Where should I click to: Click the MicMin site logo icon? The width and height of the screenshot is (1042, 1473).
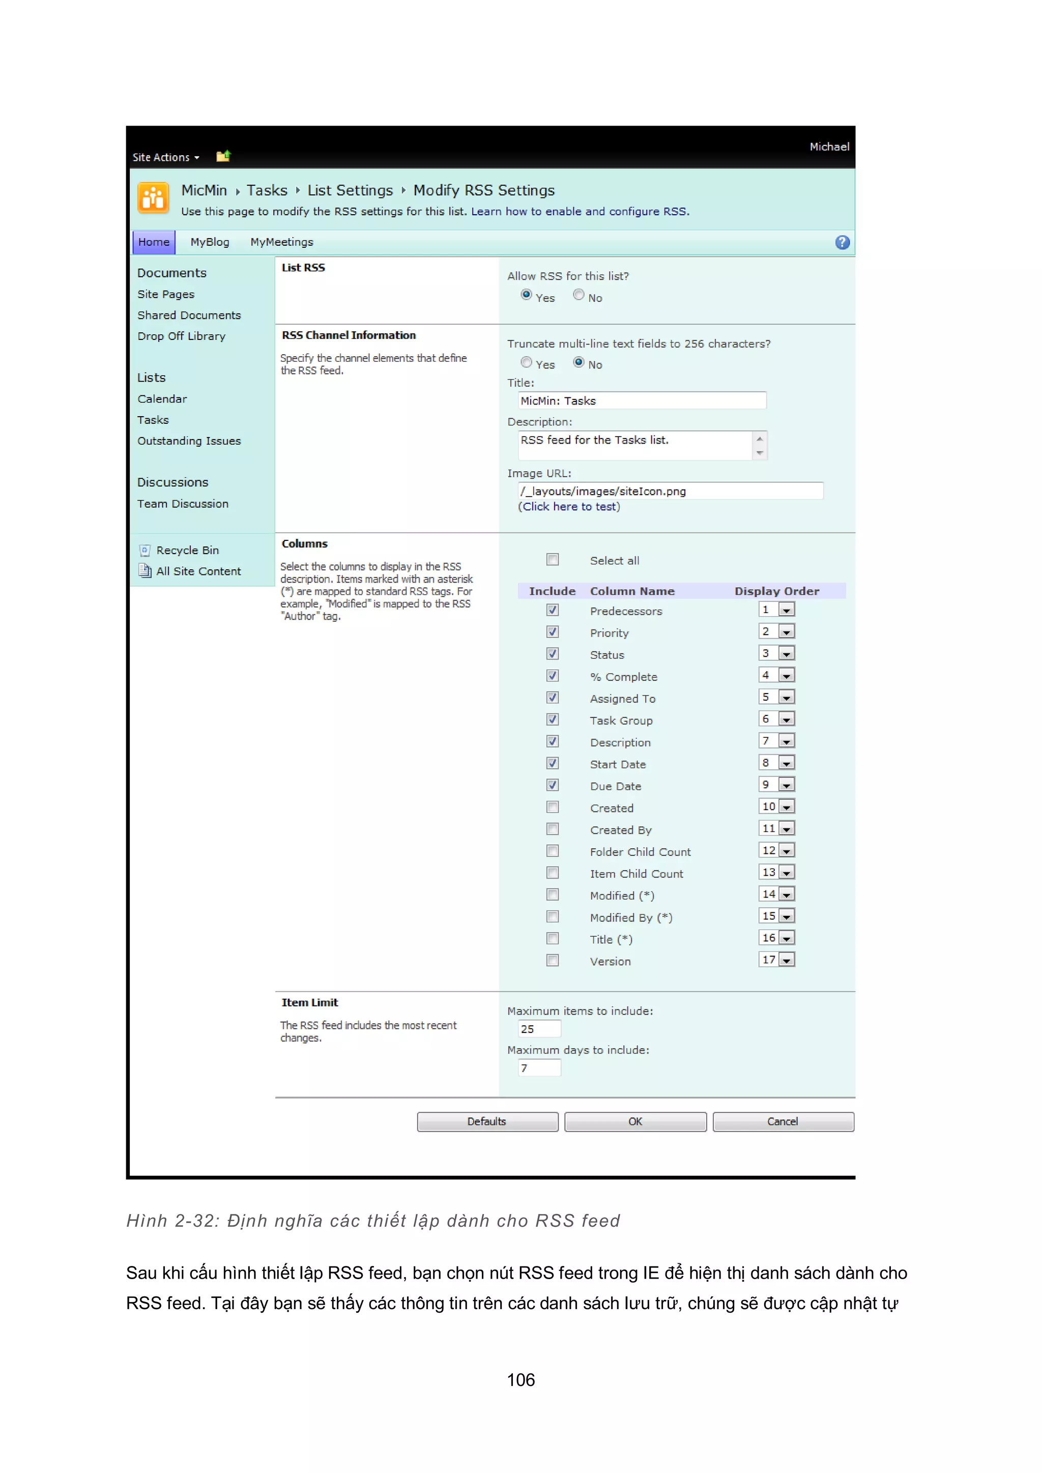pos(153,197)
